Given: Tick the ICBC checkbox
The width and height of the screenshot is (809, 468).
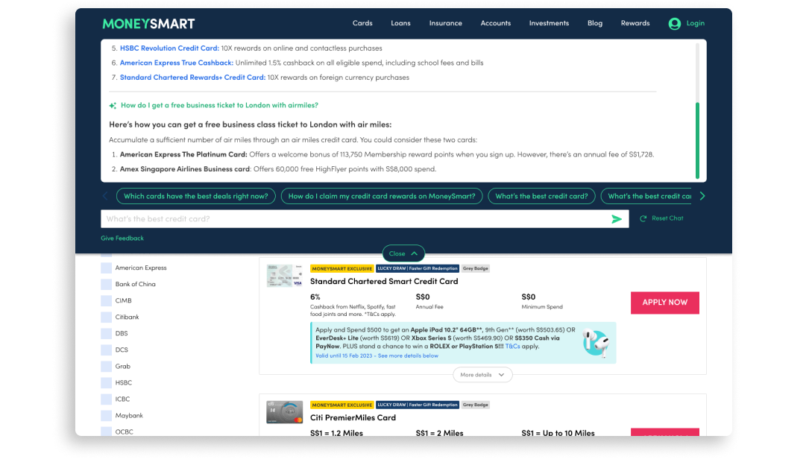Looking at the screenshot, I should coord(107,399).
